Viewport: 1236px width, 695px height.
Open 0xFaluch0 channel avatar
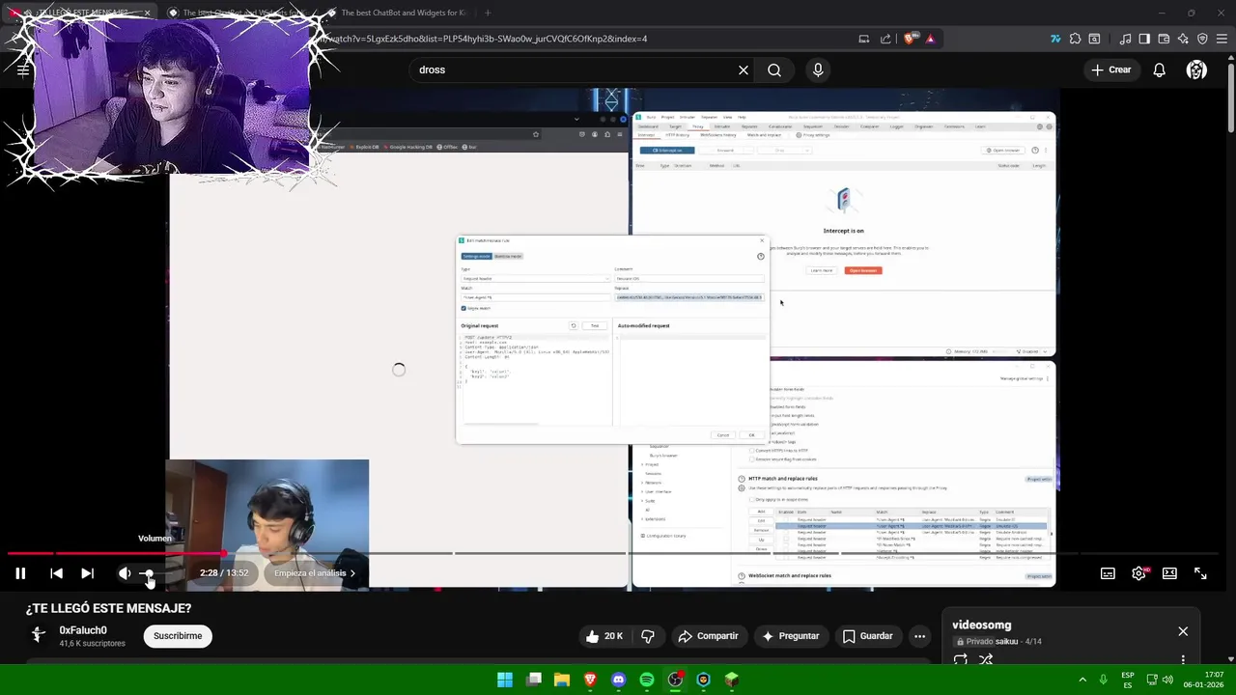(38, 634)
